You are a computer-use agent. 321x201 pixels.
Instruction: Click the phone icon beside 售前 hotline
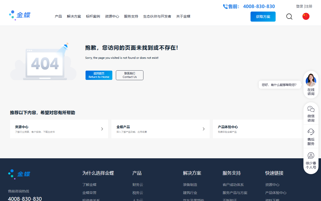(x=225, y=7)
